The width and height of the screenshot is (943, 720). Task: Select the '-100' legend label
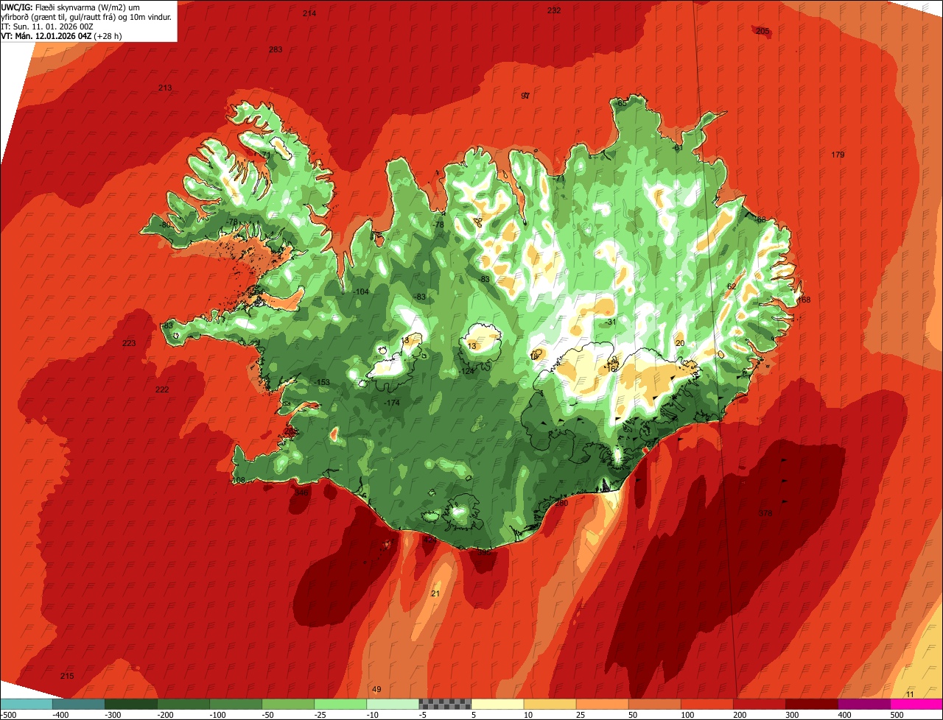click(x=217, y=714)
